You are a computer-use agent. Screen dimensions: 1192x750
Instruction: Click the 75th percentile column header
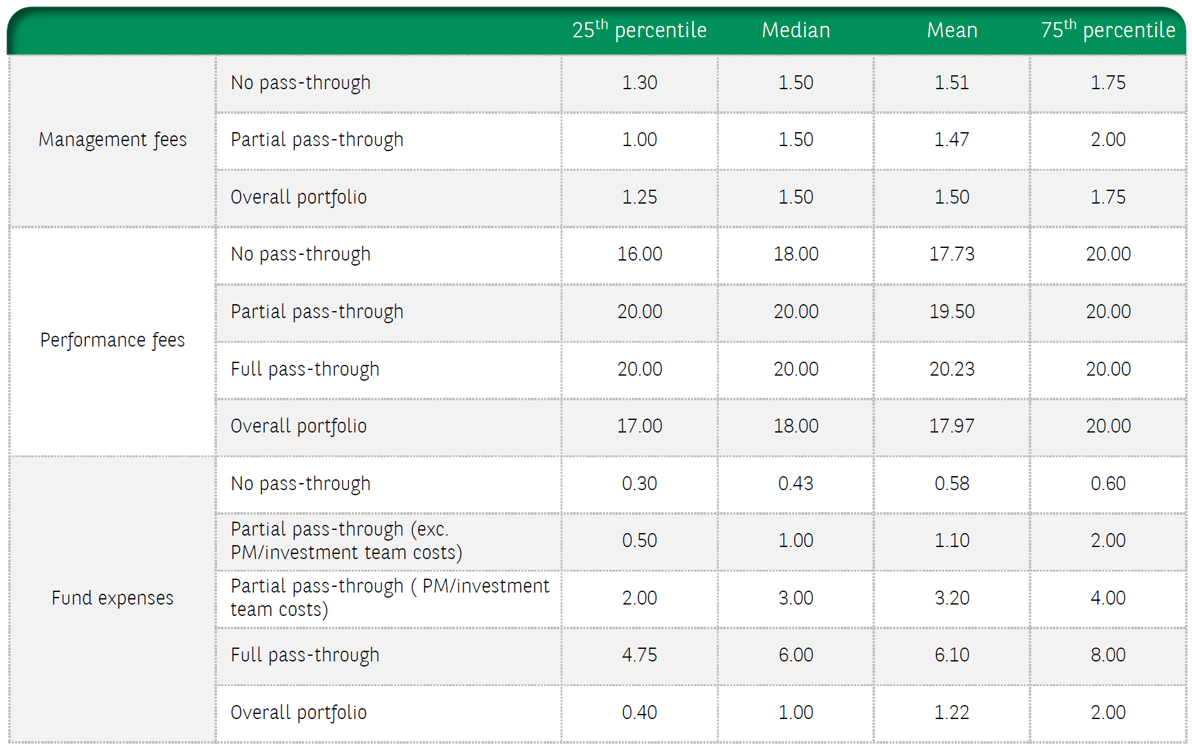pos(1108,30)
